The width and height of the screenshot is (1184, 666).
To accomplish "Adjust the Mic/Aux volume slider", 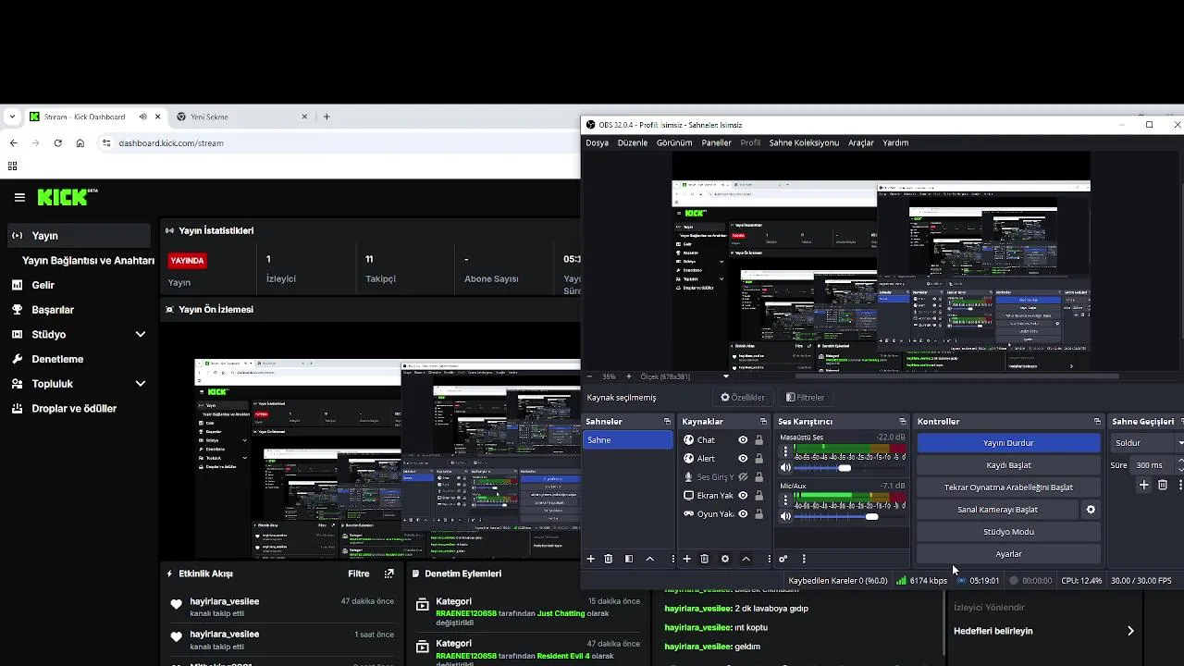I will (x=871, y=516).
